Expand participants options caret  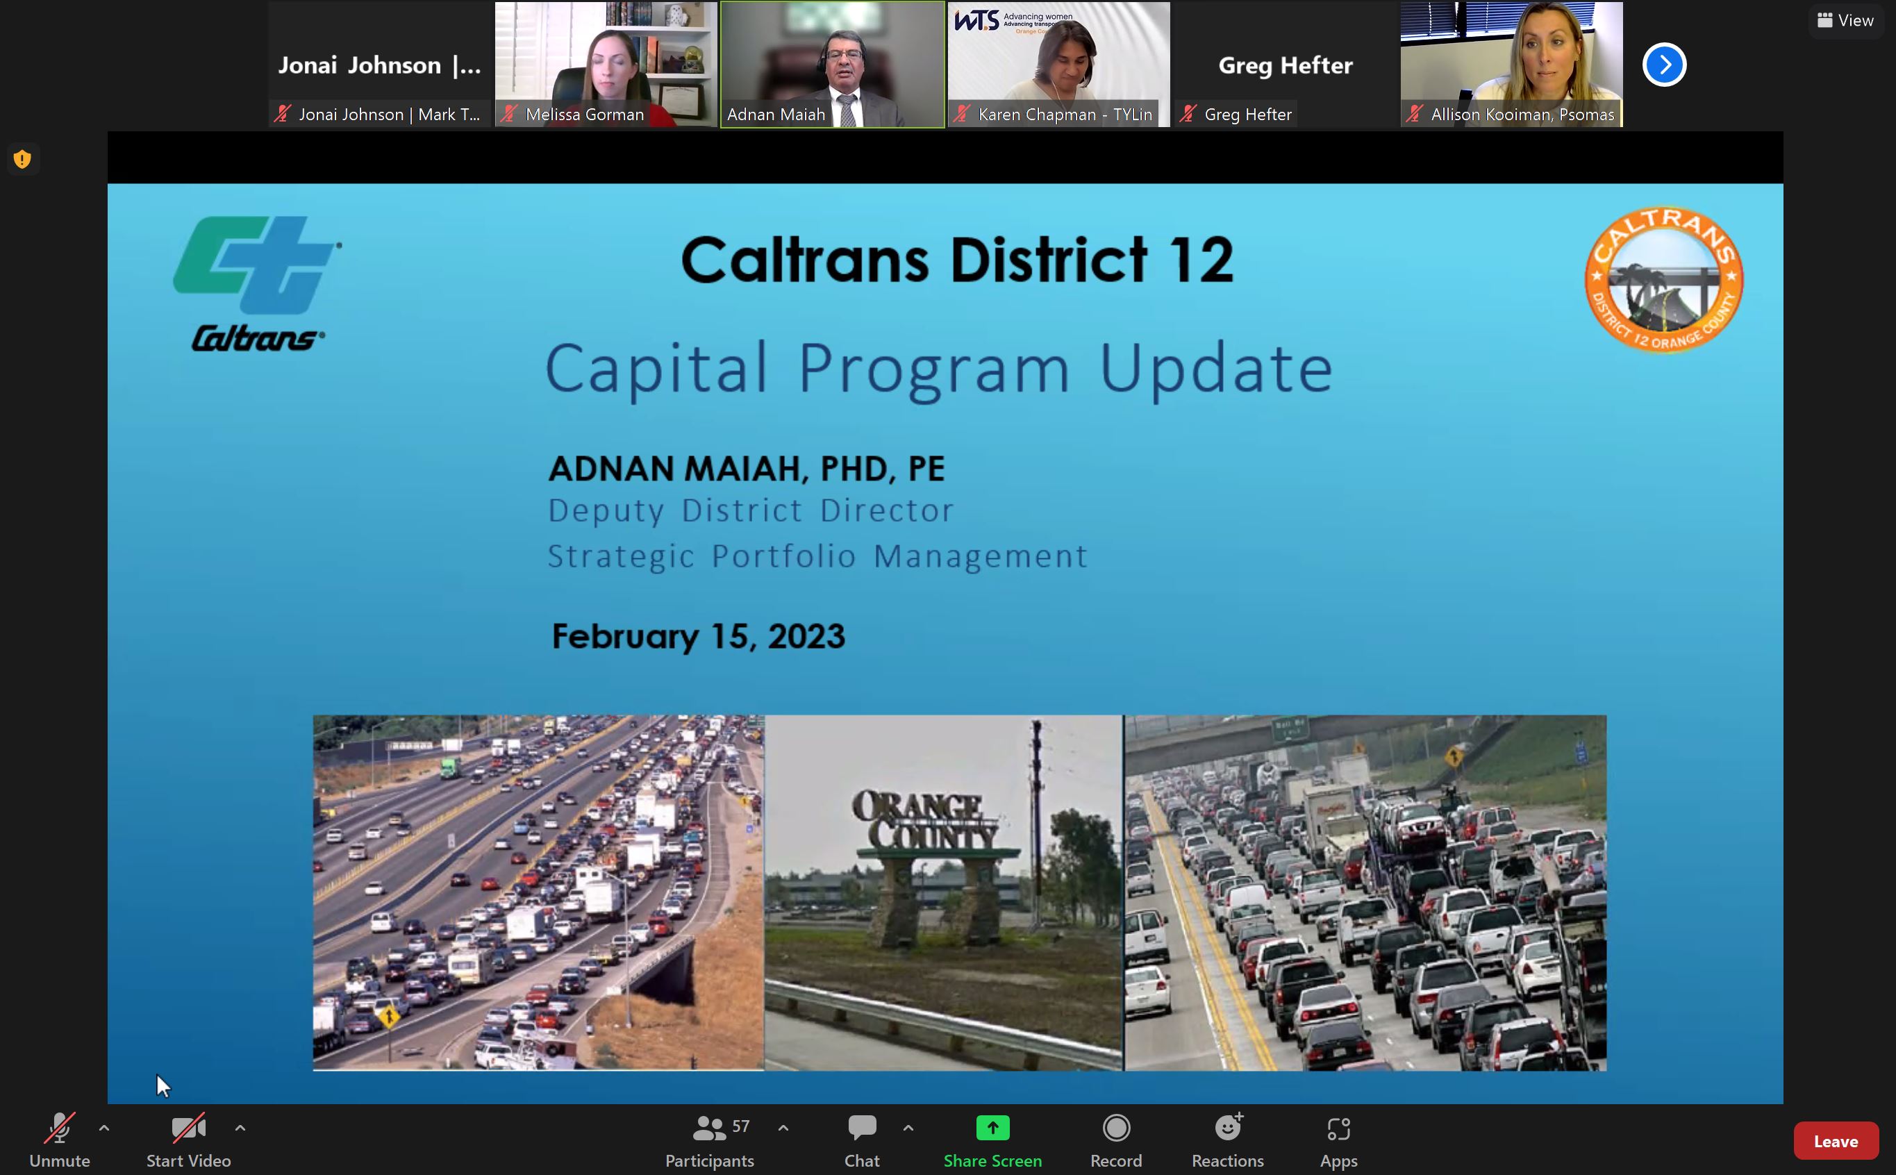(x=783, y=1128)
